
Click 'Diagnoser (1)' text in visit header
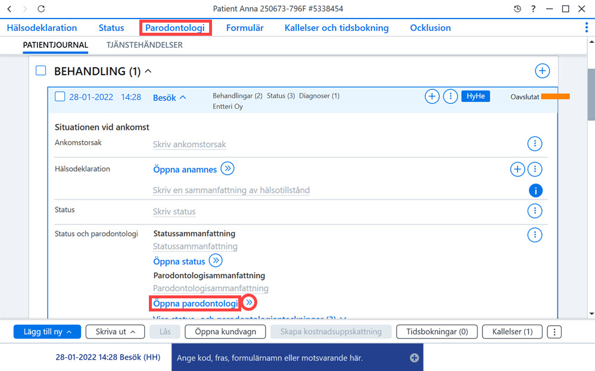pos(319,96)
